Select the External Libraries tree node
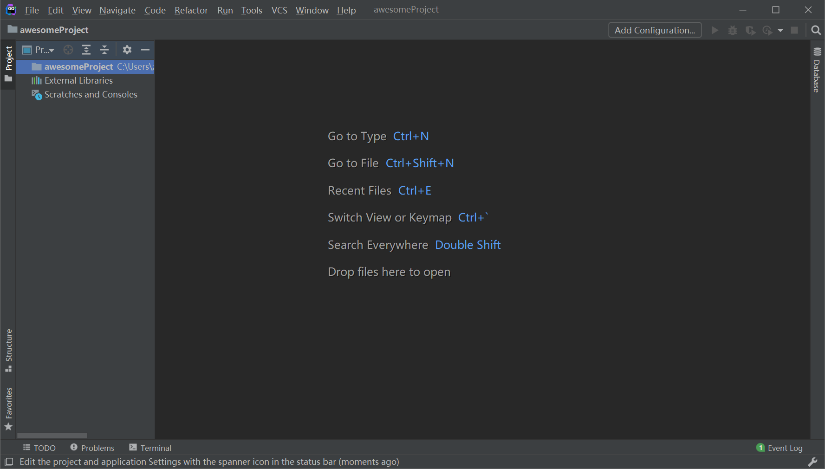The width and height of the screenshot is (825, 469). click(x=78, y=80)
